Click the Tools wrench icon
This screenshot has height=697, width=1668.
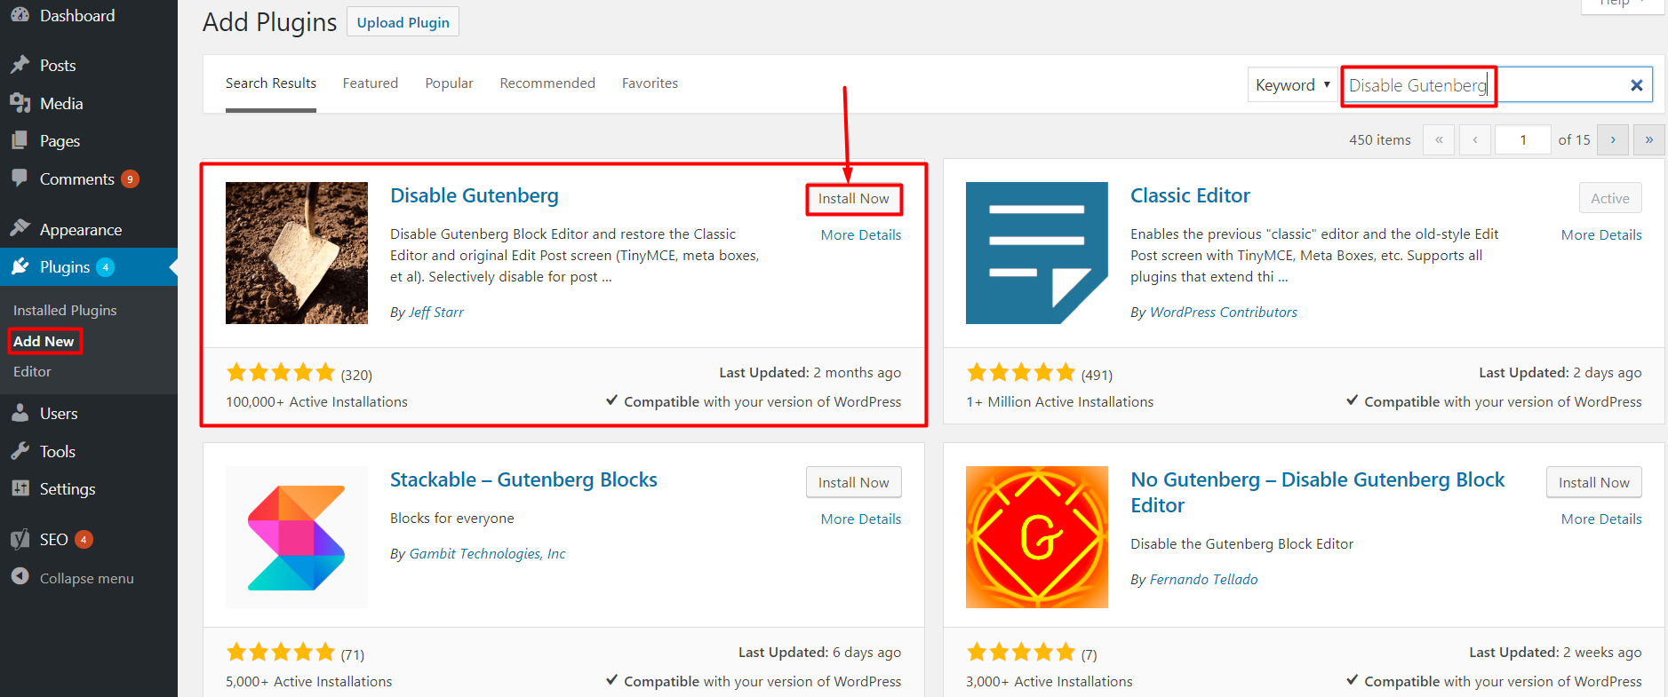click(20, 451)
